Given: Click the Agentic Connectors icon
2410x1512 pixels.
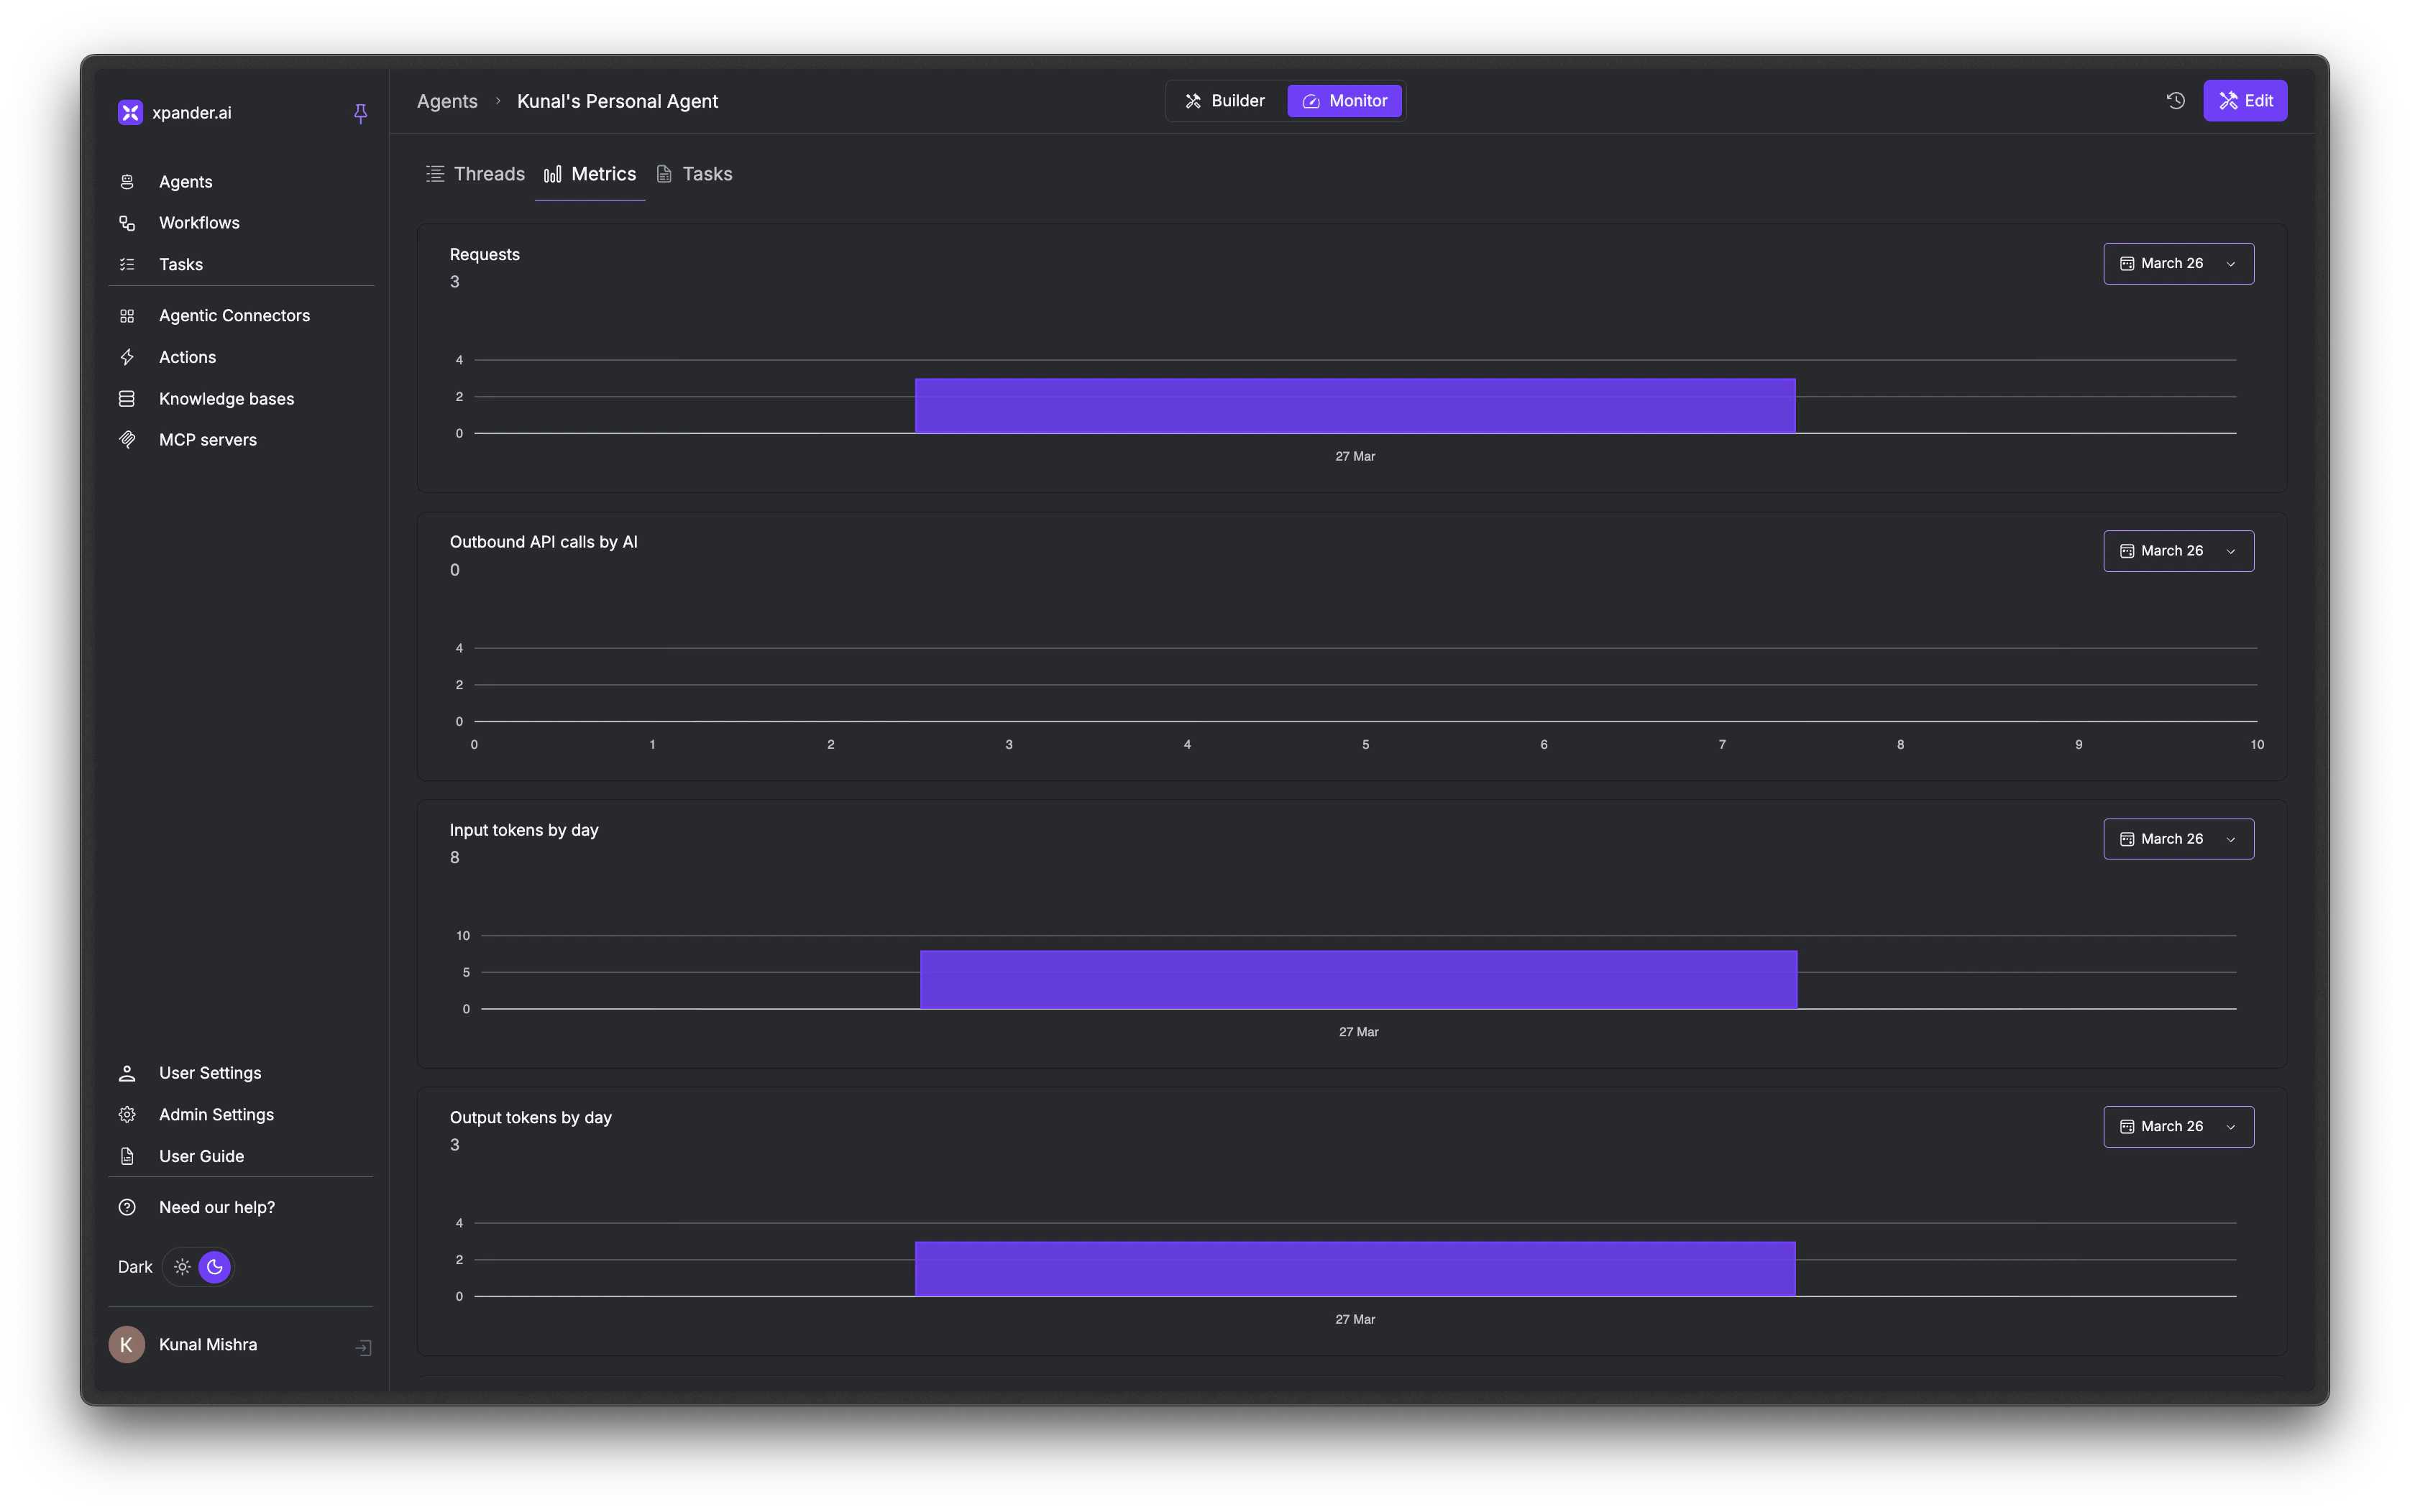Looking at the screenshot, I should pos(127,315).
